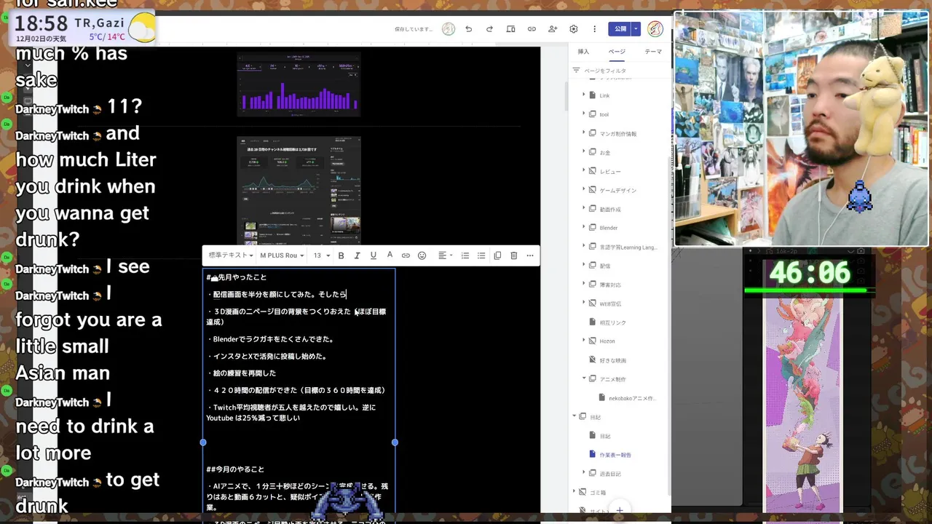Switch to the ページ tab
Image resolution: width=932 pixels, height=524 pixels.
[617, 52]
